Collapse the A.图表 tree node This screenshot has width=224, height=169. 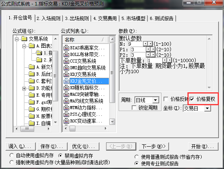click(x=24, y=46)
